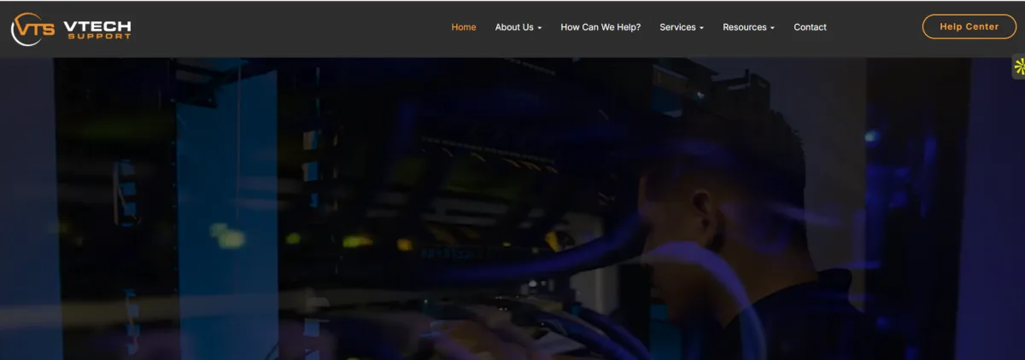Click the VTech Support logo
Image resolution: width=1025 pixels, height=360 pixels.
point(71,29)
